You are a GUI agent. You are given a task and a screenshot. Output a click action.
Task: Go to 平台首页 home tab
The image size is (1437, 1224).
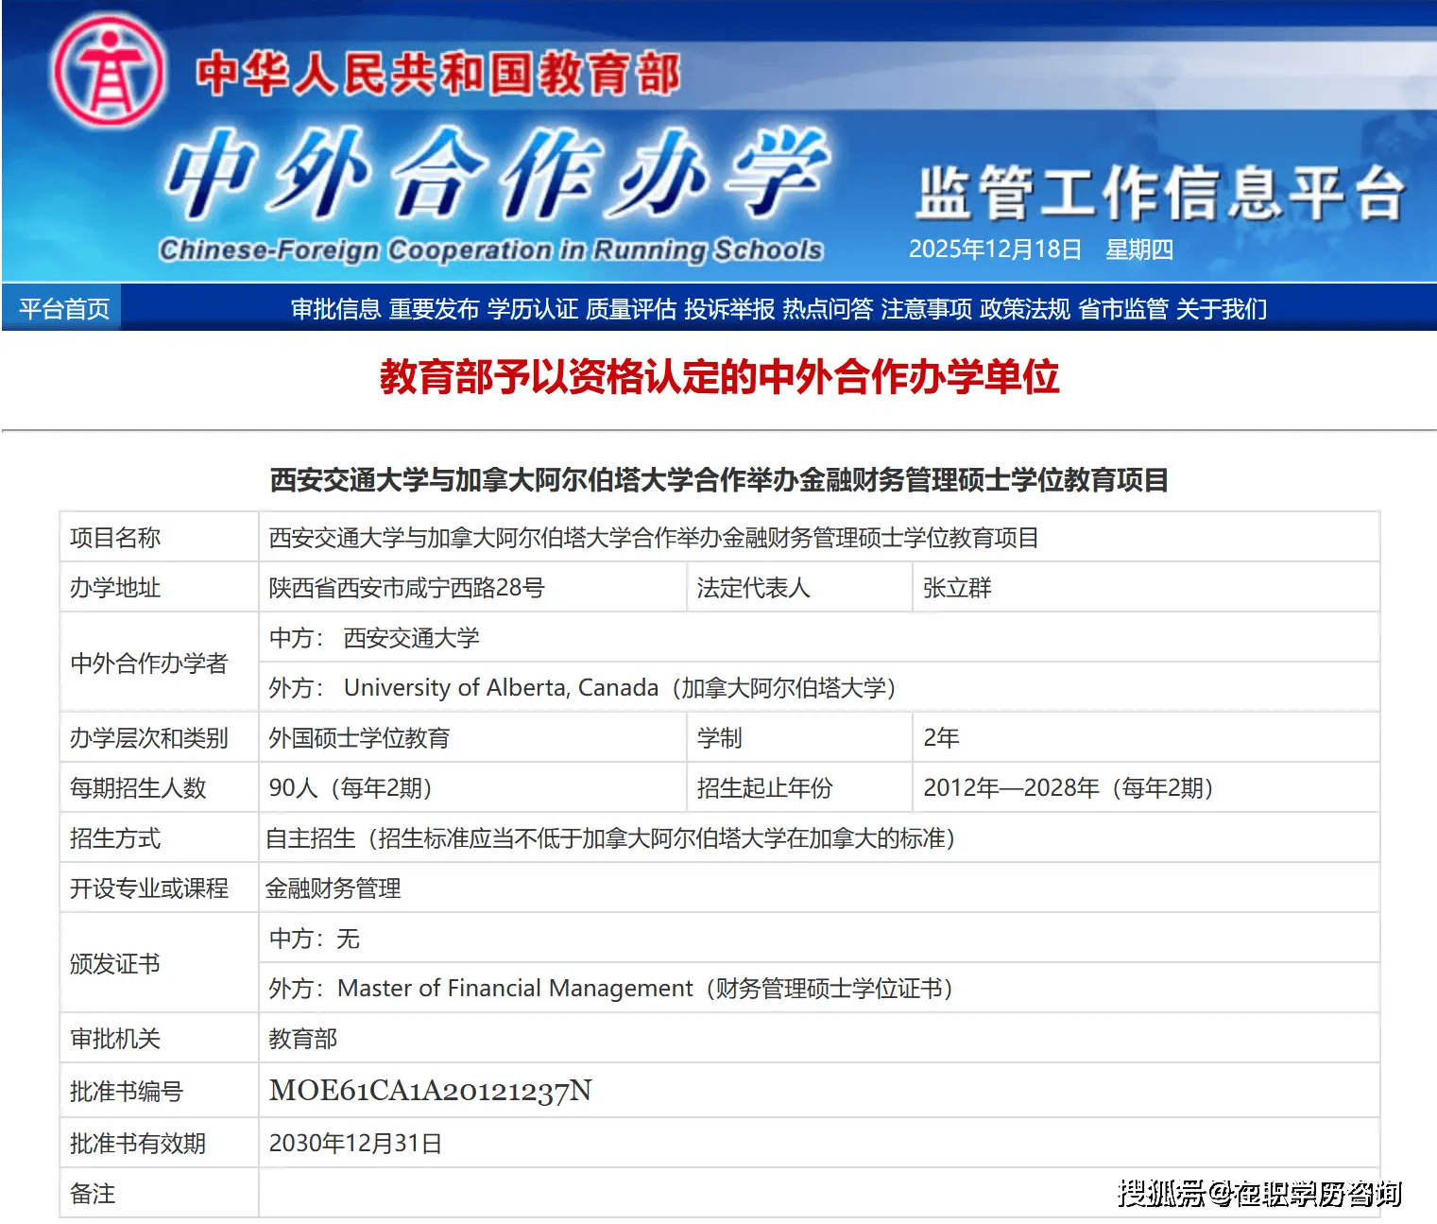[63, 309]
